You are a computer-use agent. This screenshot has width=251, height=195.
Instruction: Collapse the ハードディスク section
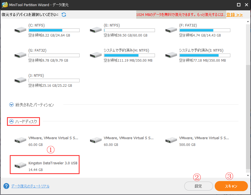click(11, 121)
